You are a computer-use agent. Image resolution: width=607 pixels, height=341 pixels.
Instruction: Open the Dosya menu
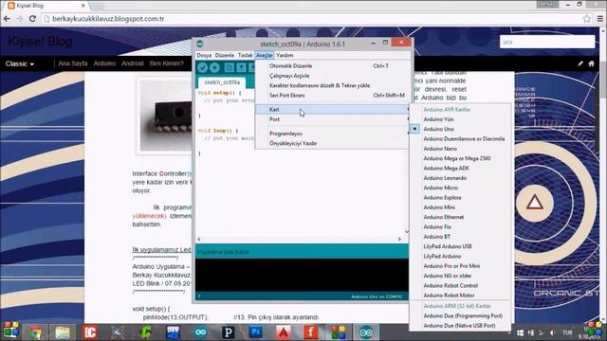coord(204,55)
